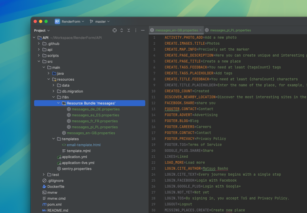Collapse the Resource Bundle 'messages' node
The image size is (307, 213).
[x=58, y=103]
